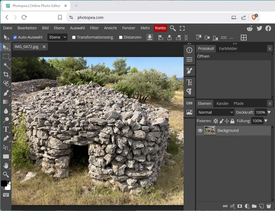Click the delete layer trash icon

269,206
